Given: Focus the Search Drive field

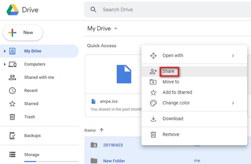Looking at the screenshot, I should click(x=167, y=10).
